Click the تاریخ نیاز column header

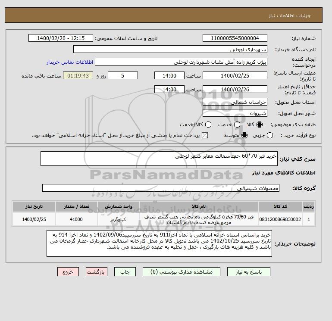(x=34, y=206)
